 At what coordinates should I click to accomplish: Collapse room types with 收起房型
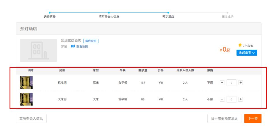coord(247,53)
